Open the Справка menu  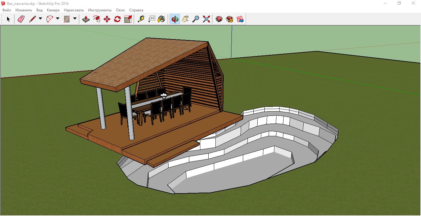coord(136,10)
